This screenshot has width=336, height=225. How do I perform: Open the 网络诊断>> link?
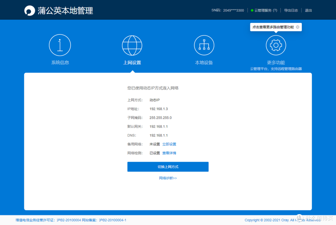pyautogui.click(x=168, y=178)
